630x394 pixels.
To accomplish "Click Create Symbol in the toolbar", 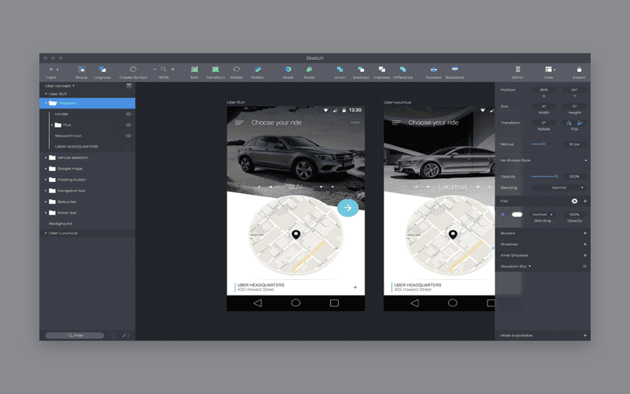I will (133, 71).
